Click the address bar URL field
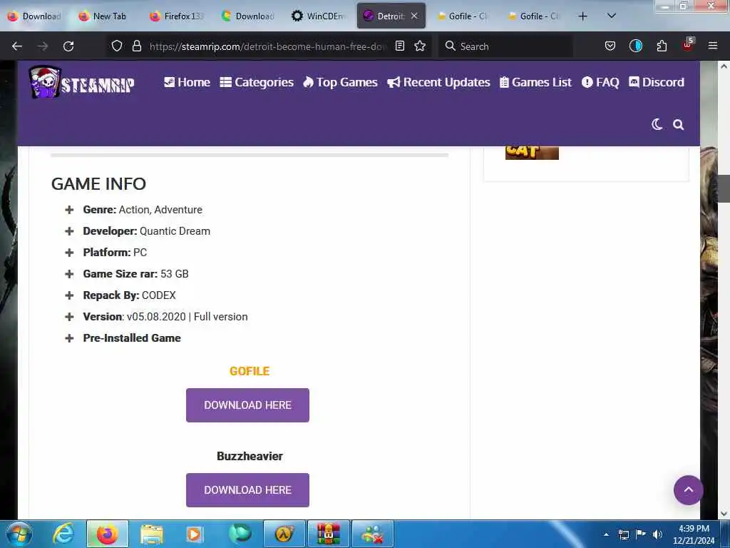 [x=268, y=46]
